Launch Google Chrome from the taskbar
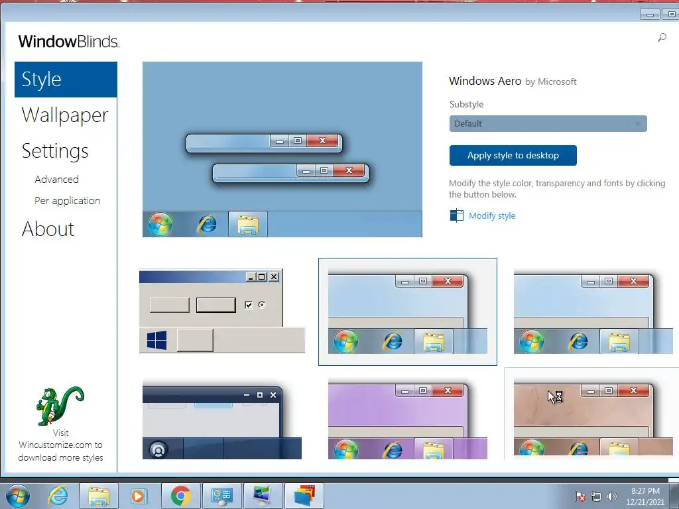The height and width of the screenshot is (509, 679). pyautogui.click(x=180, y=496)
